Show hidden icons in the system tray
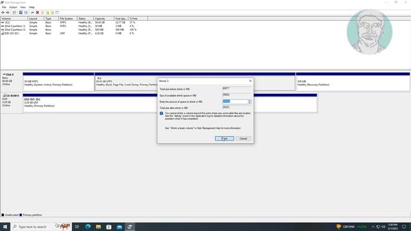Screen dimensions: 411x231 point(373,227)
